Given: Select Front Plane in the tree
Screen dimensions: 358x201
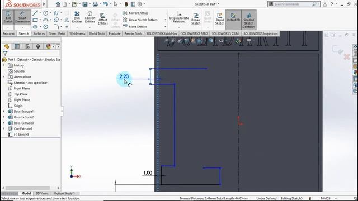Looking at the screenshot, I should [x=22, y=88].
